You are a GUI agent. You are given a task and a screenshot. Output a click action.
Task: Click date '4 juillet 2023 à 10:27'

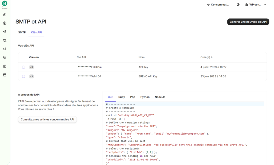(x=213, y=67)
